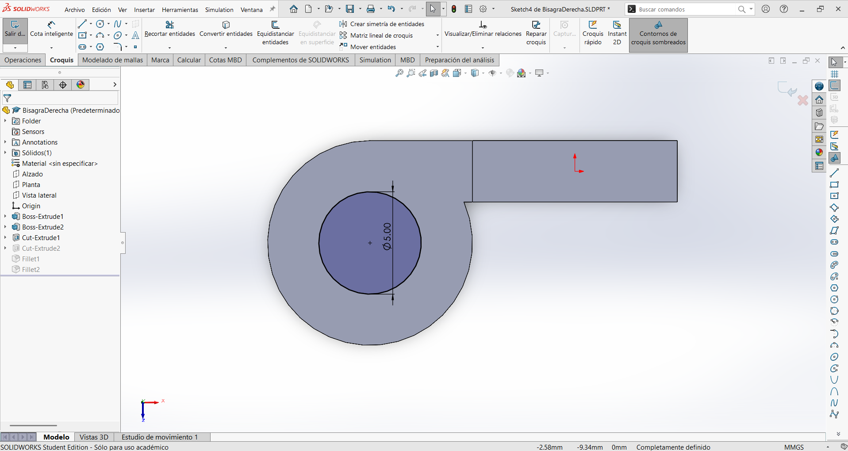Click the Cota inteligente dimension tool
The height and width of the screenshot is (451, 848).
pos(51,29)
